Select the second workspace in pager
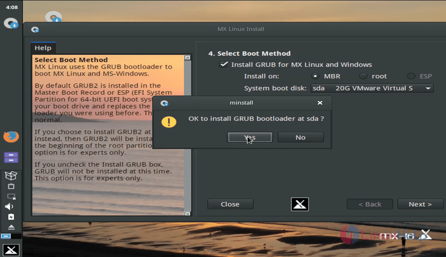 pos(16,236)
